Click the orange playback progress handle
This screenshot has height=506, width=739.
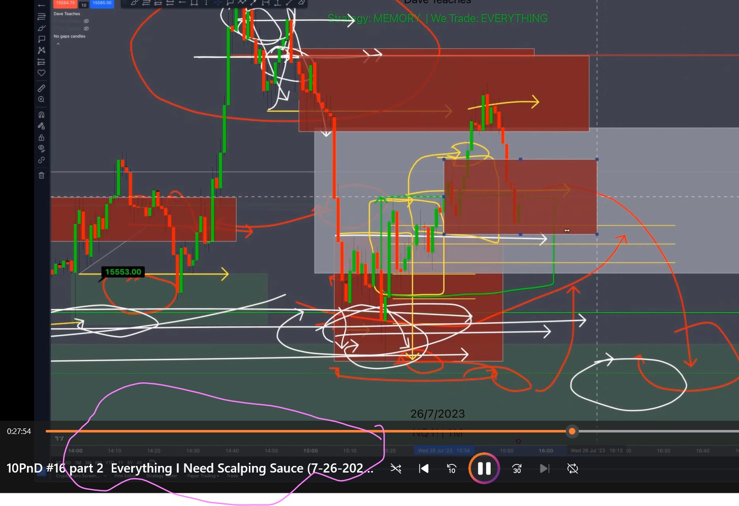coord(572,431)
